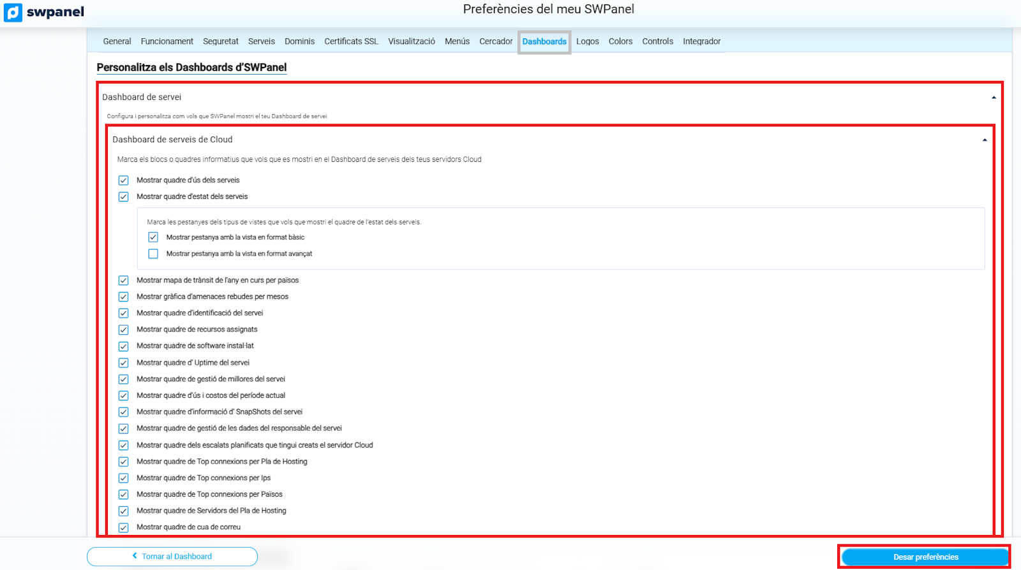Screen dimensions: 1021x570
Task: Switch to the Seguretat tab
Action: [x=220, y=41]
